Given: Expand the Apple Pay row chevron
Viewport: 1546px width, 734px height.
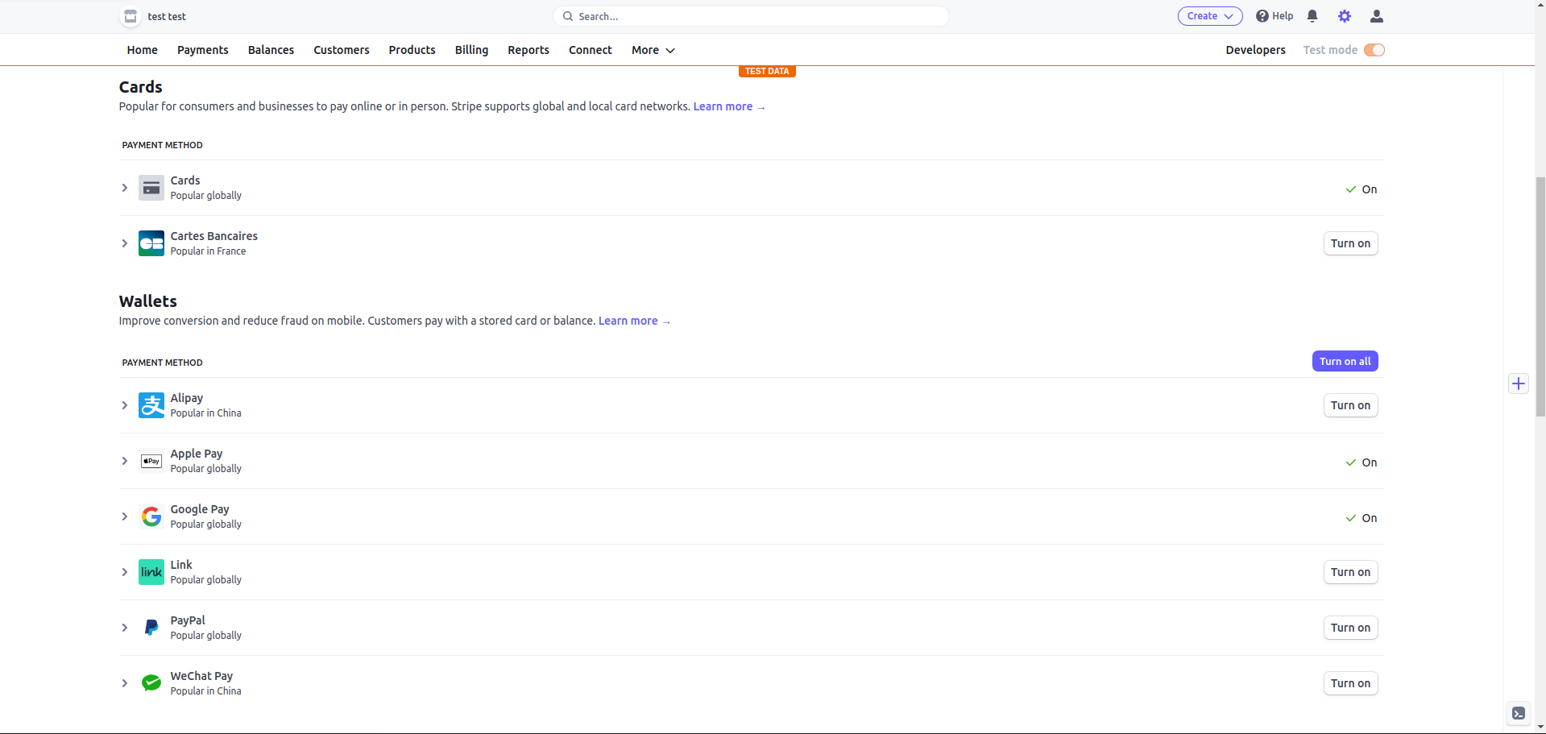Looking at the screenshot, I should 125,461.
